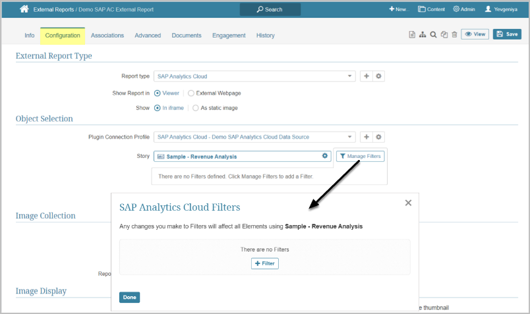Image resolution: width=530 pixels, height=314 pixels.
Task: Click the gear icon beside Report type
Action: click(378, 76)
